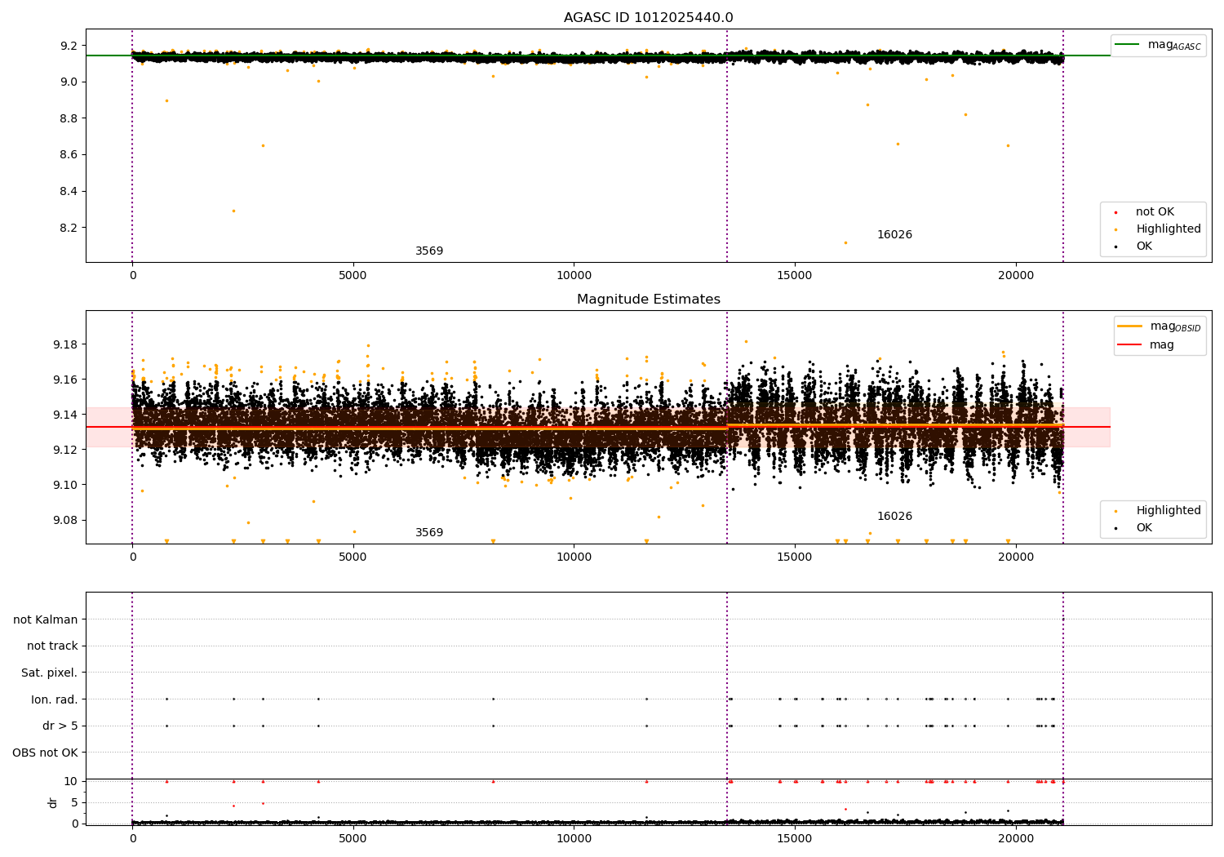The image size is (1224, 857).
Task: Click x-tick "5000" under bottom dr plot
Action: (x=353, y=838)
